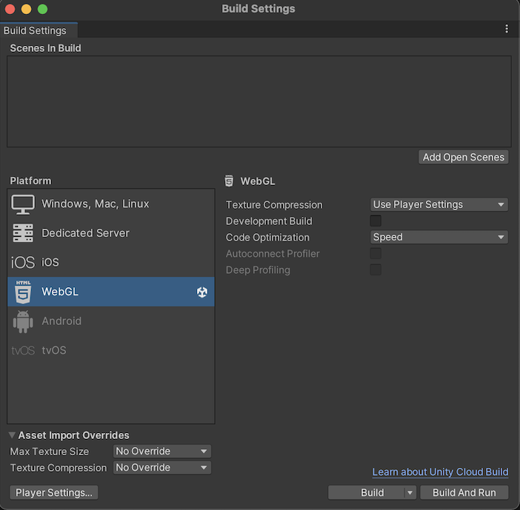The image size is (520, 510).
Task: Click the Add Open Scenes button
Action: tap(464, 157)
